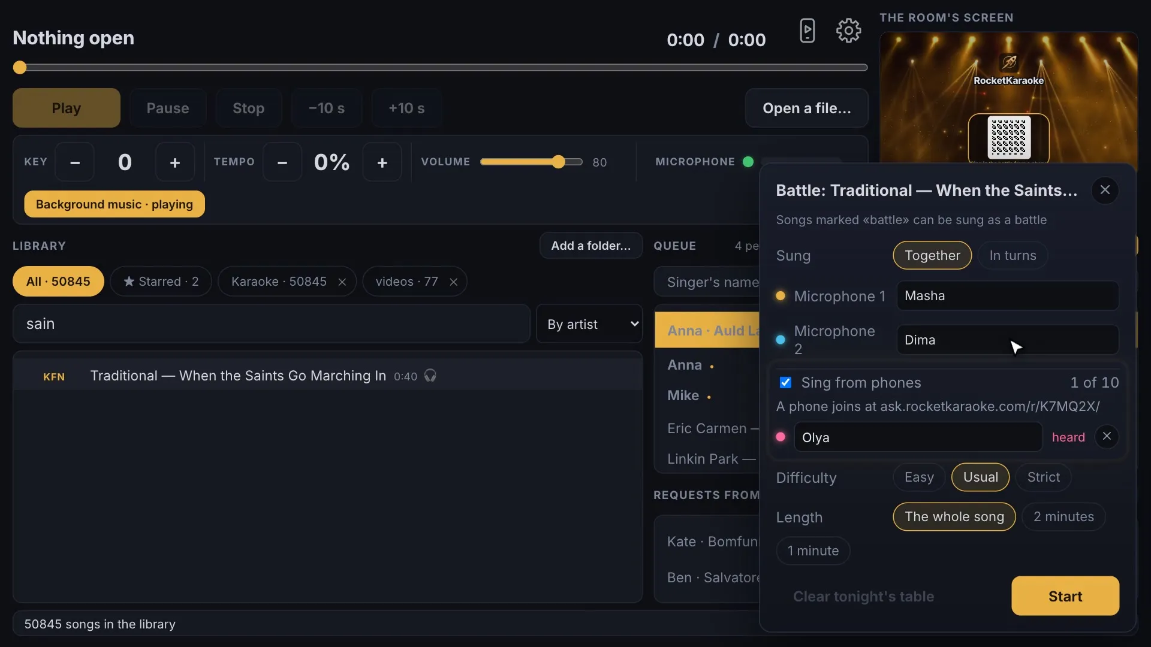Raise the key with plus button
The image size is (1151, 647).
tap(175, 162)
